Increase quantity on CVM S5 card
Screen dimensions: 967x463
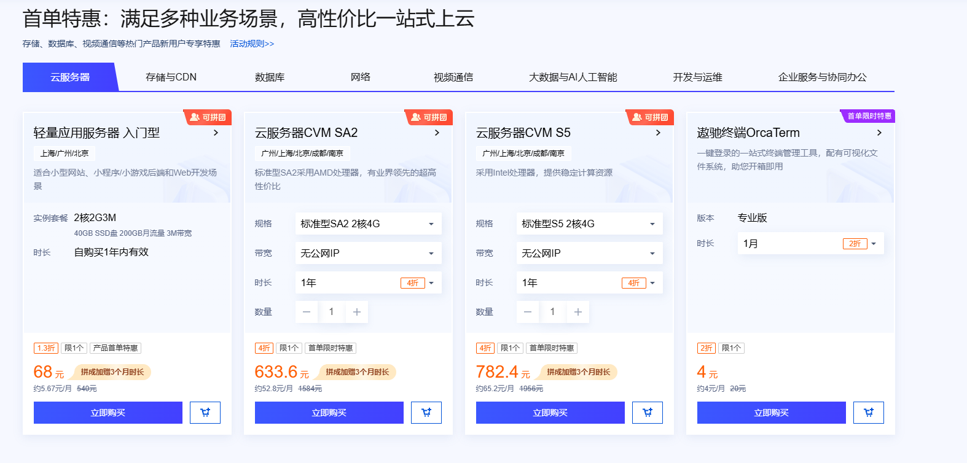click(578, 312)
